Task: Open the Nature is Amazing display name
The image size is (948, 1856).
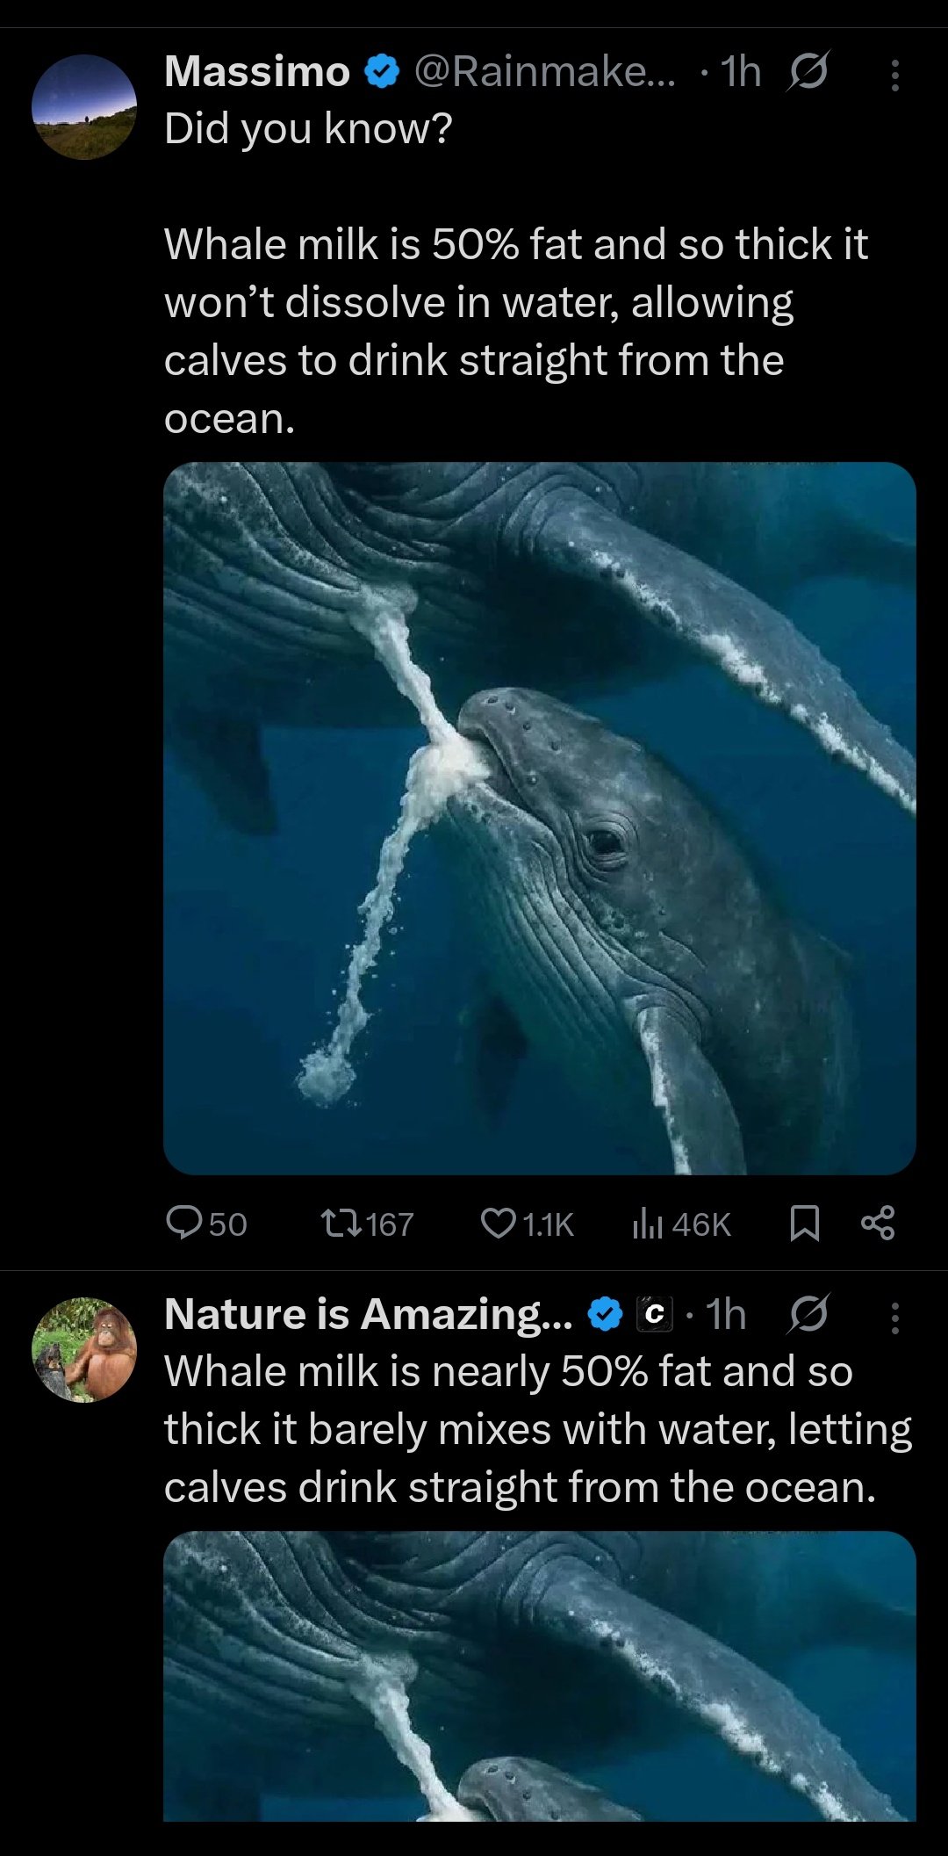Action: (368, 1315)
